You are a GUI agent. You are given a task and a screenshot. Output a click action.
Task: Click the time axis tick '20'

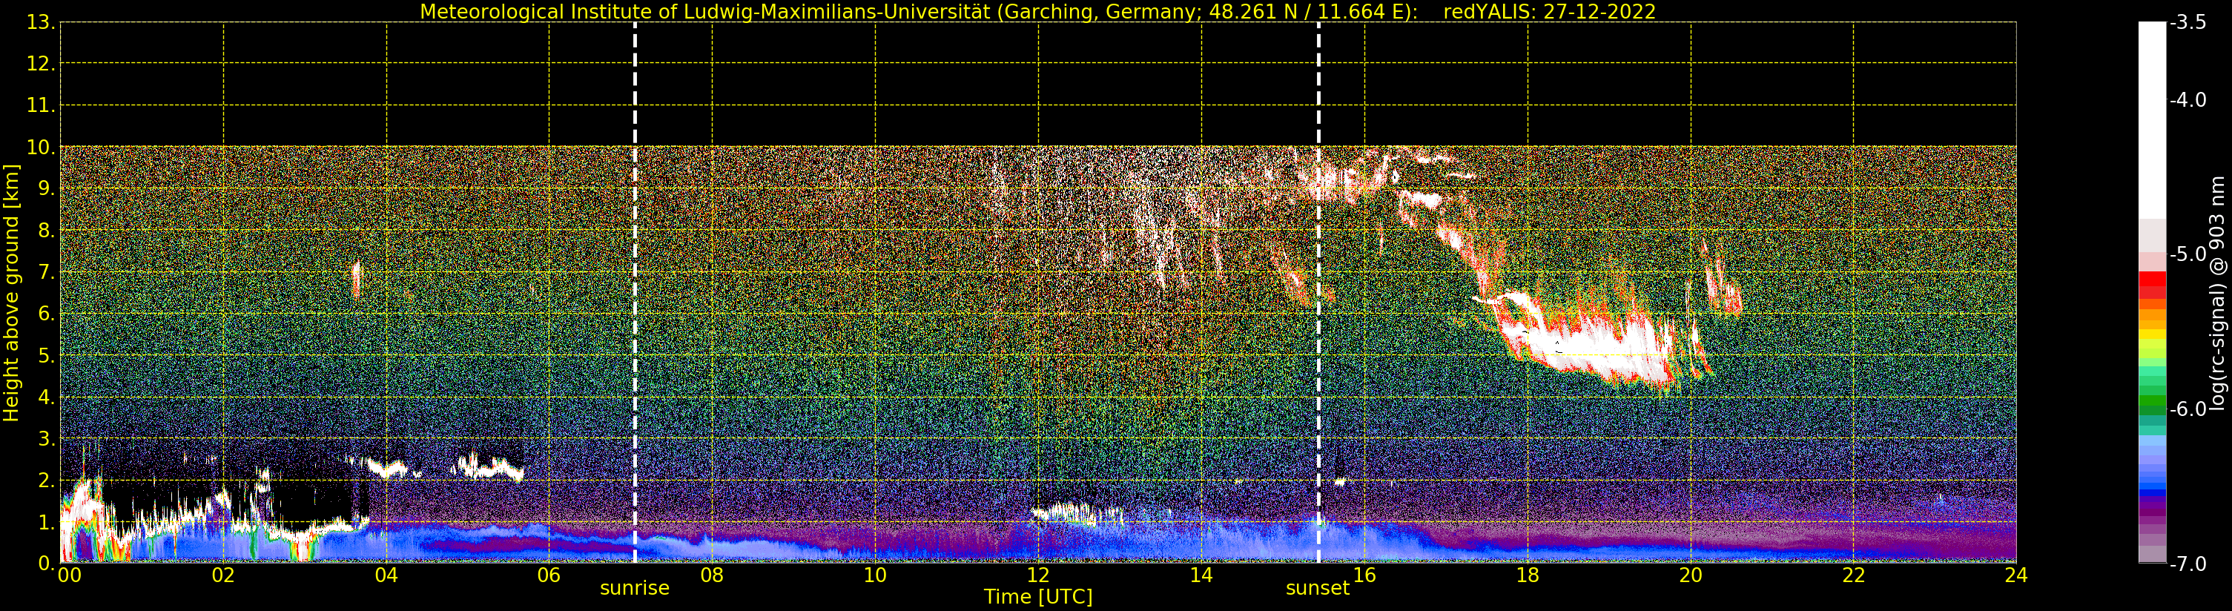pyautogui.click(x=1691, y=576)
